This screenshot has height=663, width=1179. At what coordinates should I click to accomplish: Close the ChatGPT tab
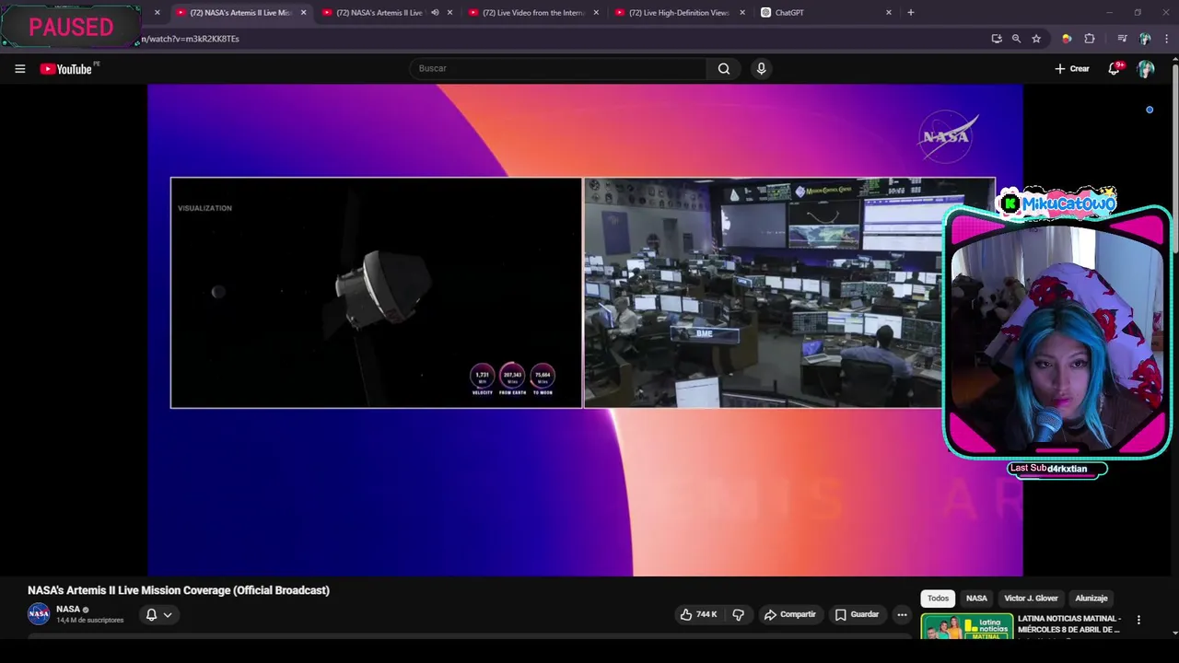889,13
